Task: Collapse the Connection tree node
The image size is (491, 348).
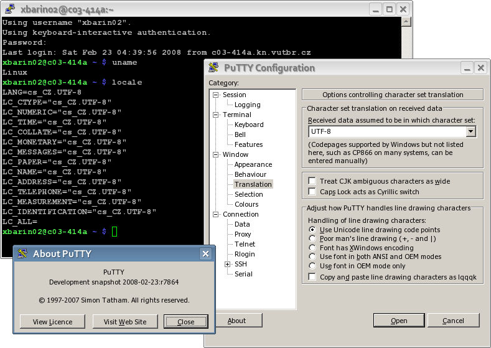Action: 215,215
